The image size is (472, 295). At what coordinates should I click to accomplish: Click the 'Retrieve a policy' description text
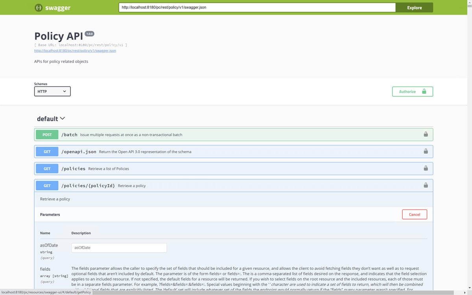(55, 199)
